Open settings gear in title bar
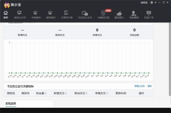 tap(151, 2)
